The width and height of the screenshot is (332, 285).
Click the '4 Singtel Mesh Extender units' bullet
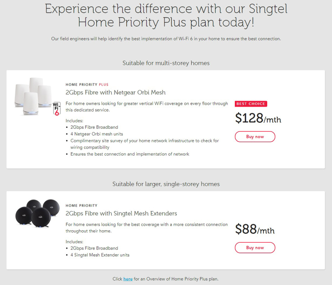tap(100, 255)
